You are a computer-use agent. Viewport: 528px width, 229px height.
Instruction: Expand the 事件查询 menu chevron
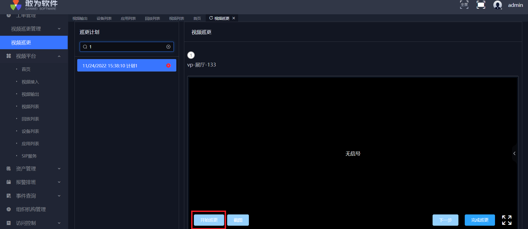[59, 196]
